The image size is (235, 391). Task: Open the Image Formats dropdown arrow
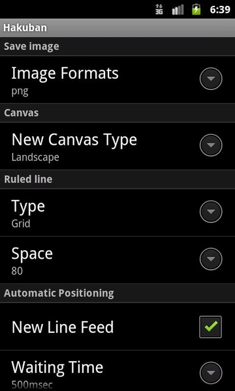pos(211,79)
